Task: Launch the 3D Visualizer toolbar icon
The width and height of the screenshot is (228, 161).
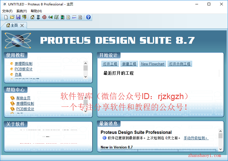Action: pyautogui.click(x=50, y=17)
